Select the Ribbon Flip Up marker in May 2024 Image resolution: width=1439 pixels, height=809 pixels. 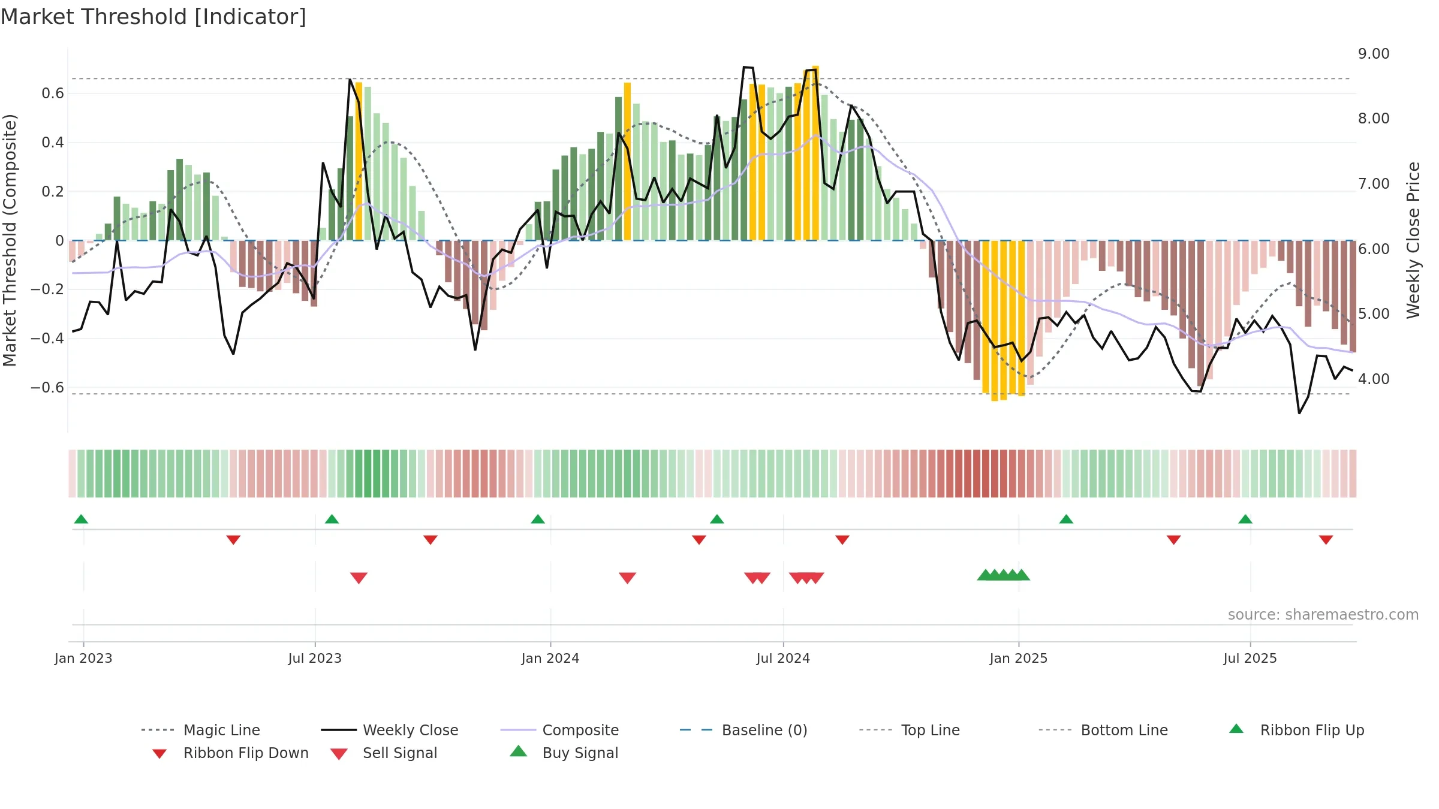(717, 519)
